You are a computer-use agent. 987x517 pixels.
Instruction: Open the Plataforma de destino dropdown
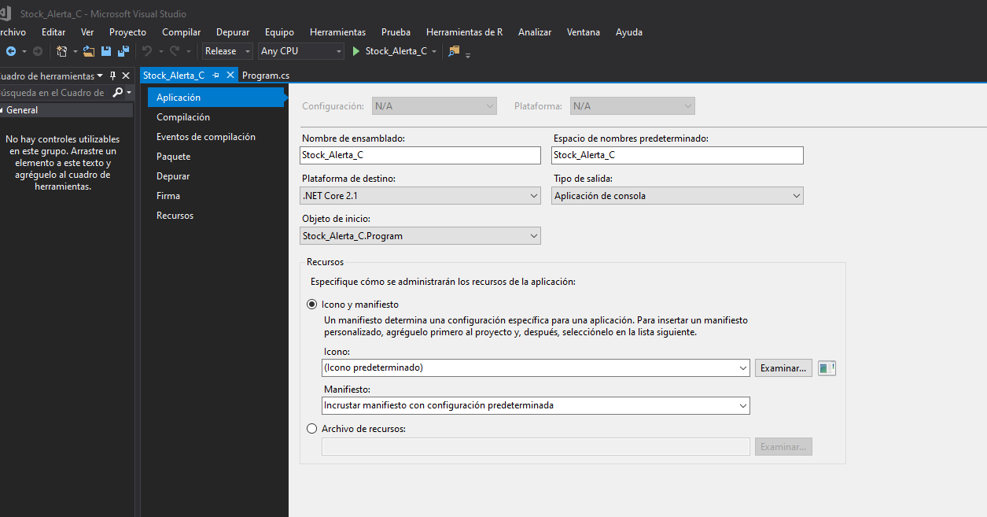click(421, 196)
